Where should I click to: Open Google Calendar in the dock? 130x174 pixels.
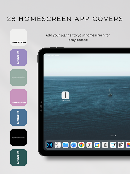coord(97,145)
